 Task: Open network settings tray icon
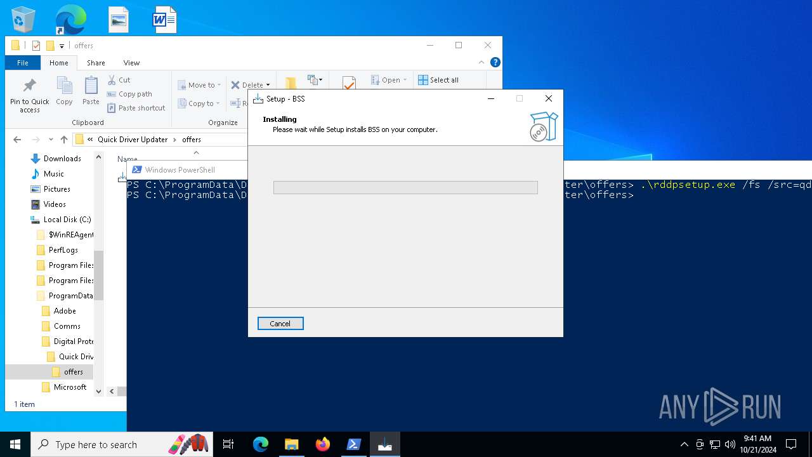[x=715, y=444]
